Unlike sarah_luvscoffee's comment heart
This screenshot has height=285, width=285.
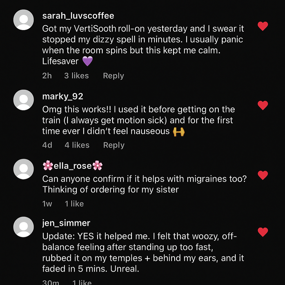tap(263, 26)
